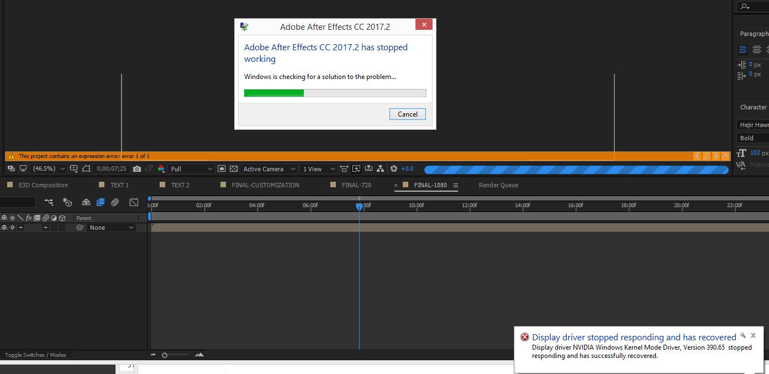Close the FINAL-1080 timeline tab
This screenshot has height=374, width=769.
point(396,185)
